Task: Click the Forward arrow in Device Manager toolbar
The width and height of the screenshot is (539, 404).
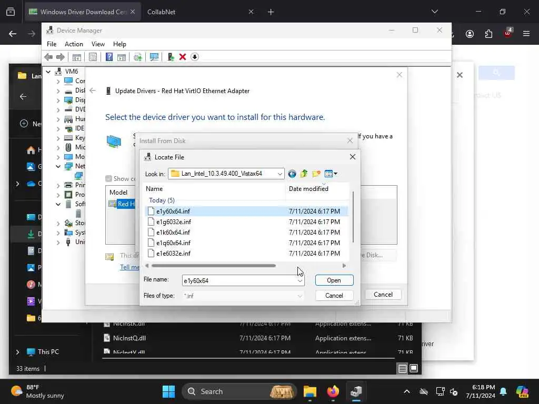Action: pos(61,57)
